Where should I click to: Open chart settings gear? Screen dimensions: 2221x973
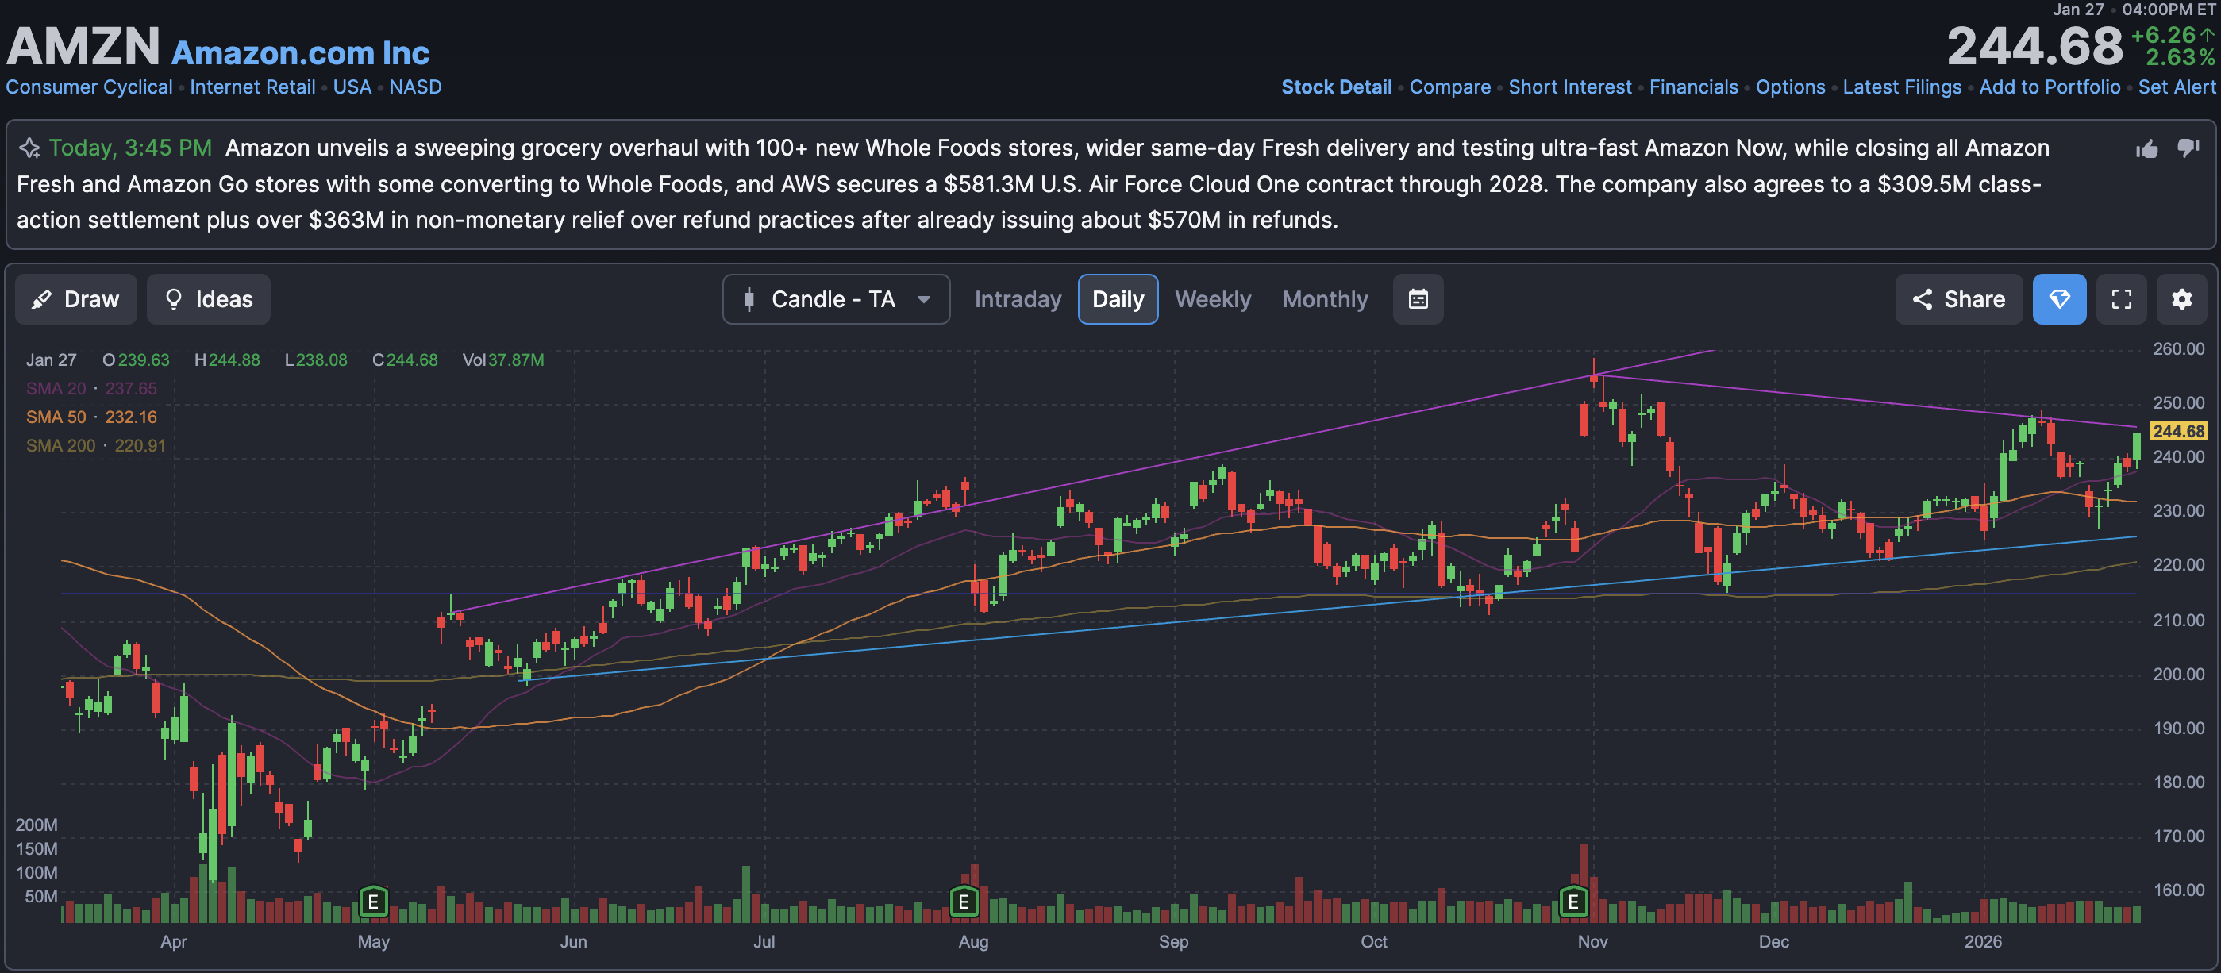click(2181, 299)
